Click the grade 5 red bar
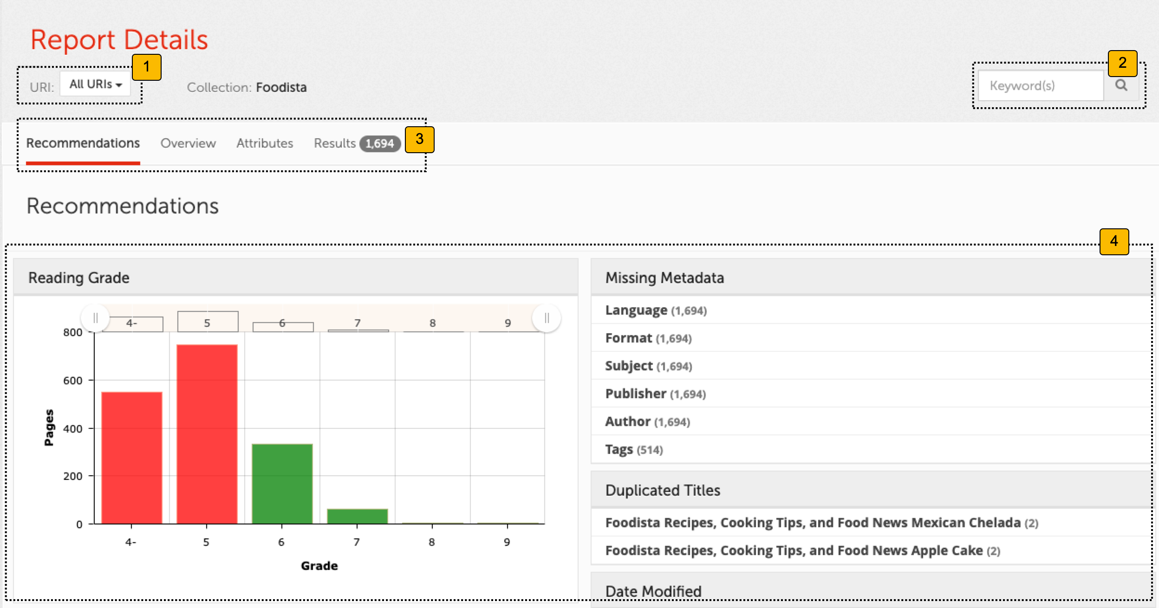 (207, 434)
